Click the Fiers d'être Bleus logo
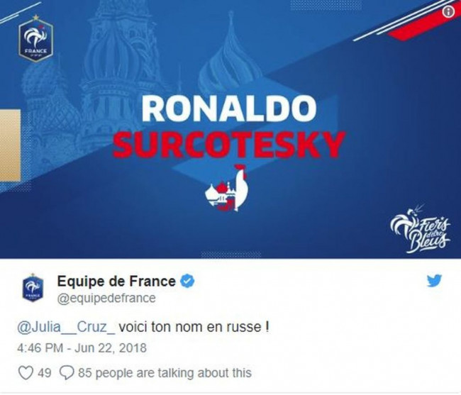This screenshot has width=461, height=395. coord(420,228)
